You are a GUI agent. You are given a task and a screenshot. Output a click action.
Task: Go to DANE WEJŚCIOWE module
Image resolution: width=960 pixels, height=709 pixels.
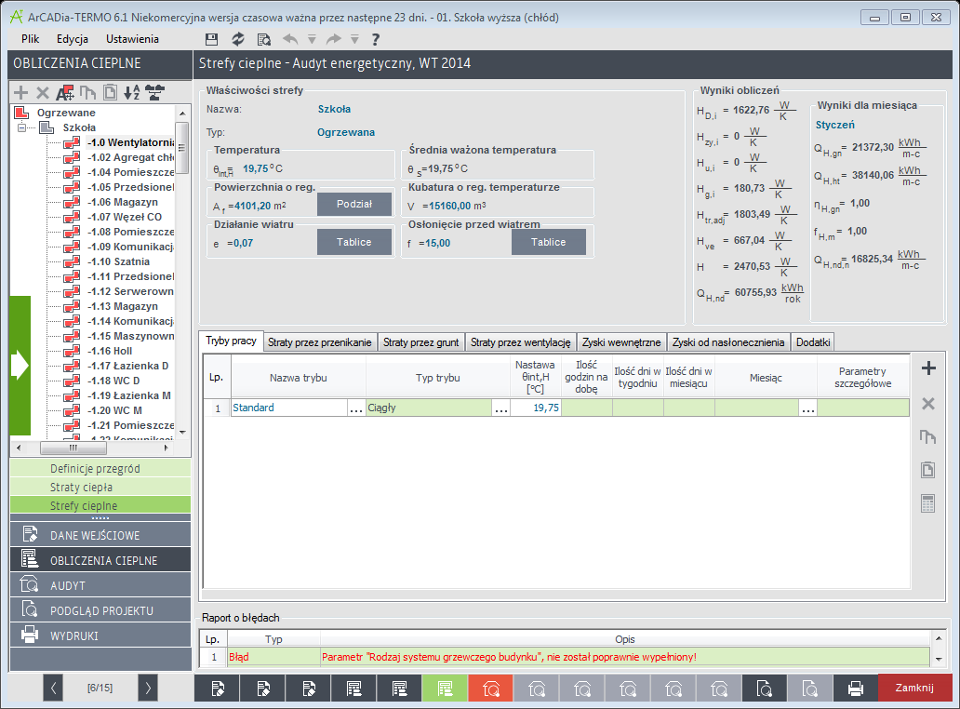coord(100,534)
